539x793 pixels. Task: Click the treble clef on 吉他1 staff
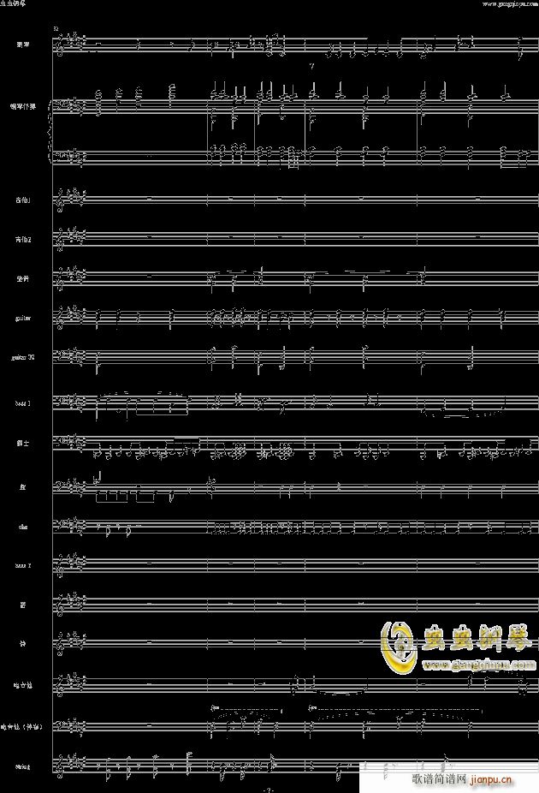pyautogui.click(x=58, y=200)
